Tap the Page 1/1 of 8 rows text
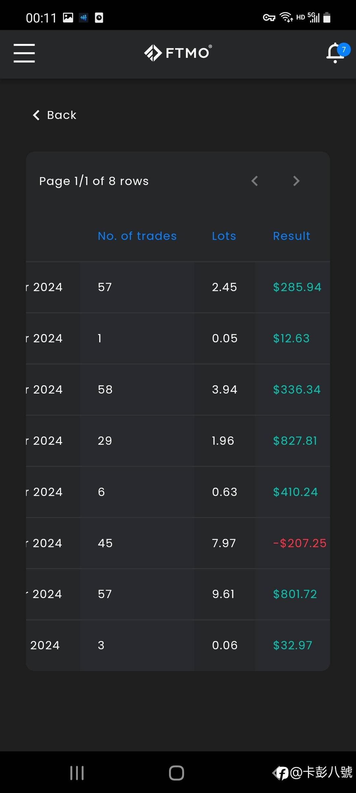Screen dimensions: 356x793 pos(94,181)
